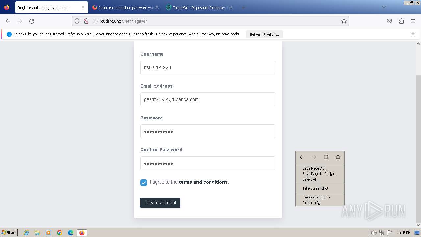
Task: Click the browser Forward arrow in toolbar
Action: [20, 21]
